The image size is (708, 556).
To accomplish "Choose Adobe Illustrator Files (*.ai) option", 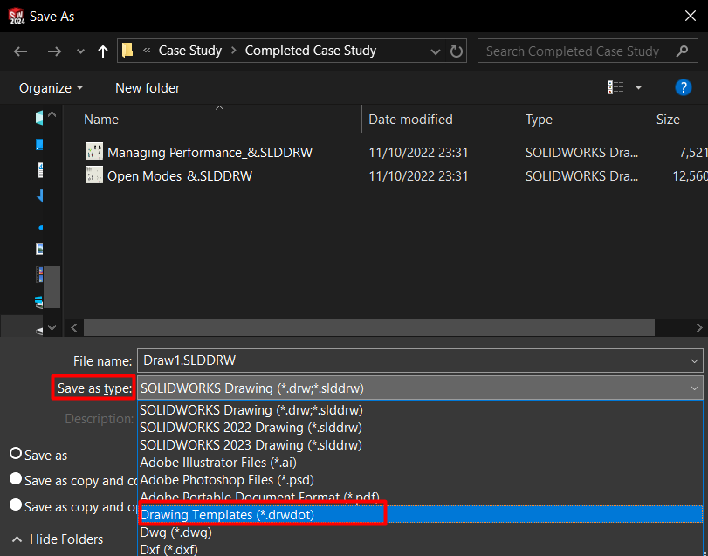I will 215,463.
